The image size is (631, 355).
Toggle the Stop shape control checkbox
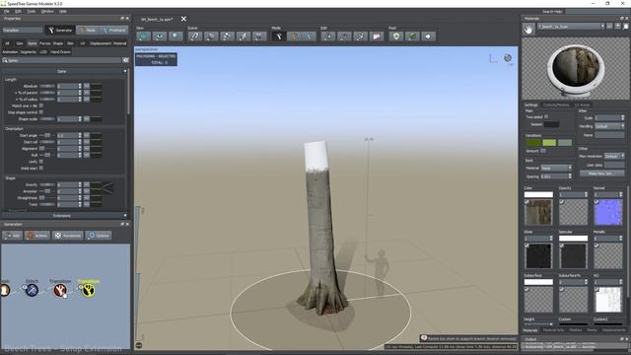[41, 112]
